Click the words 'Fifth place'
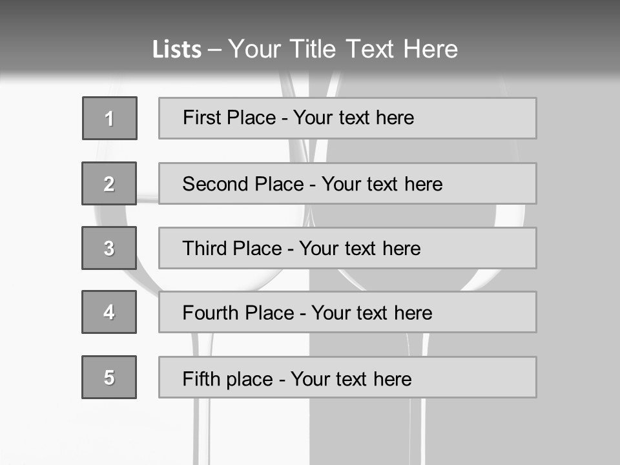Viewport: 620px width, 465px height. pos(227,378)
